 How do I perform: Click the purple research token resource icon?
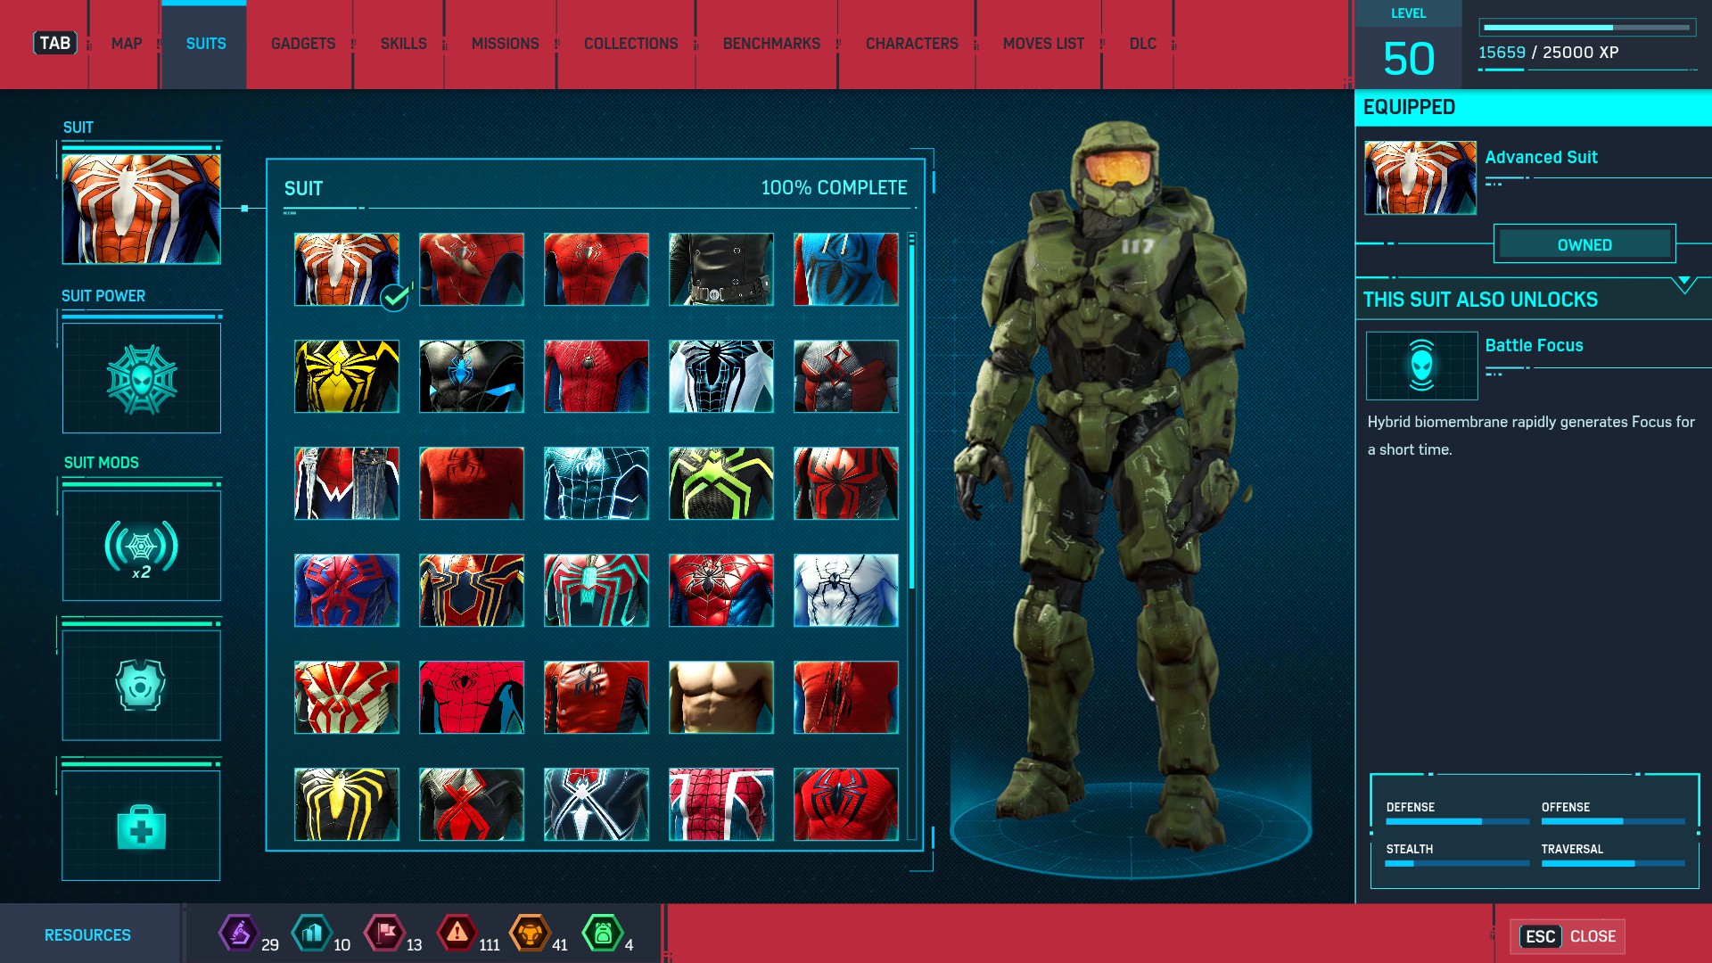239,934
